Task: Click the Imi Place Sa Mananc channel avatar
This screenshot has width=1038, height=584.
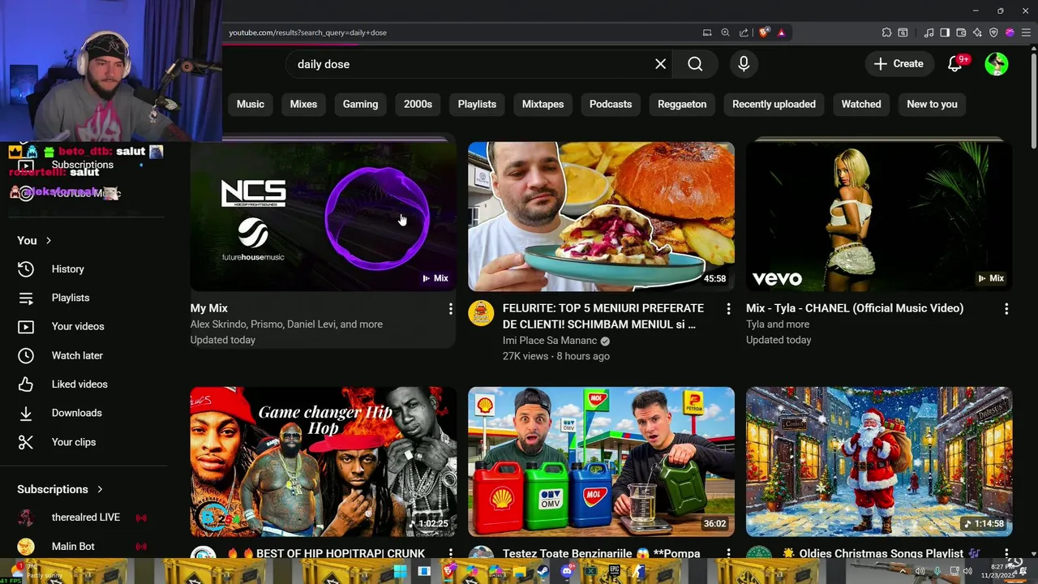Action: point(481,313)
